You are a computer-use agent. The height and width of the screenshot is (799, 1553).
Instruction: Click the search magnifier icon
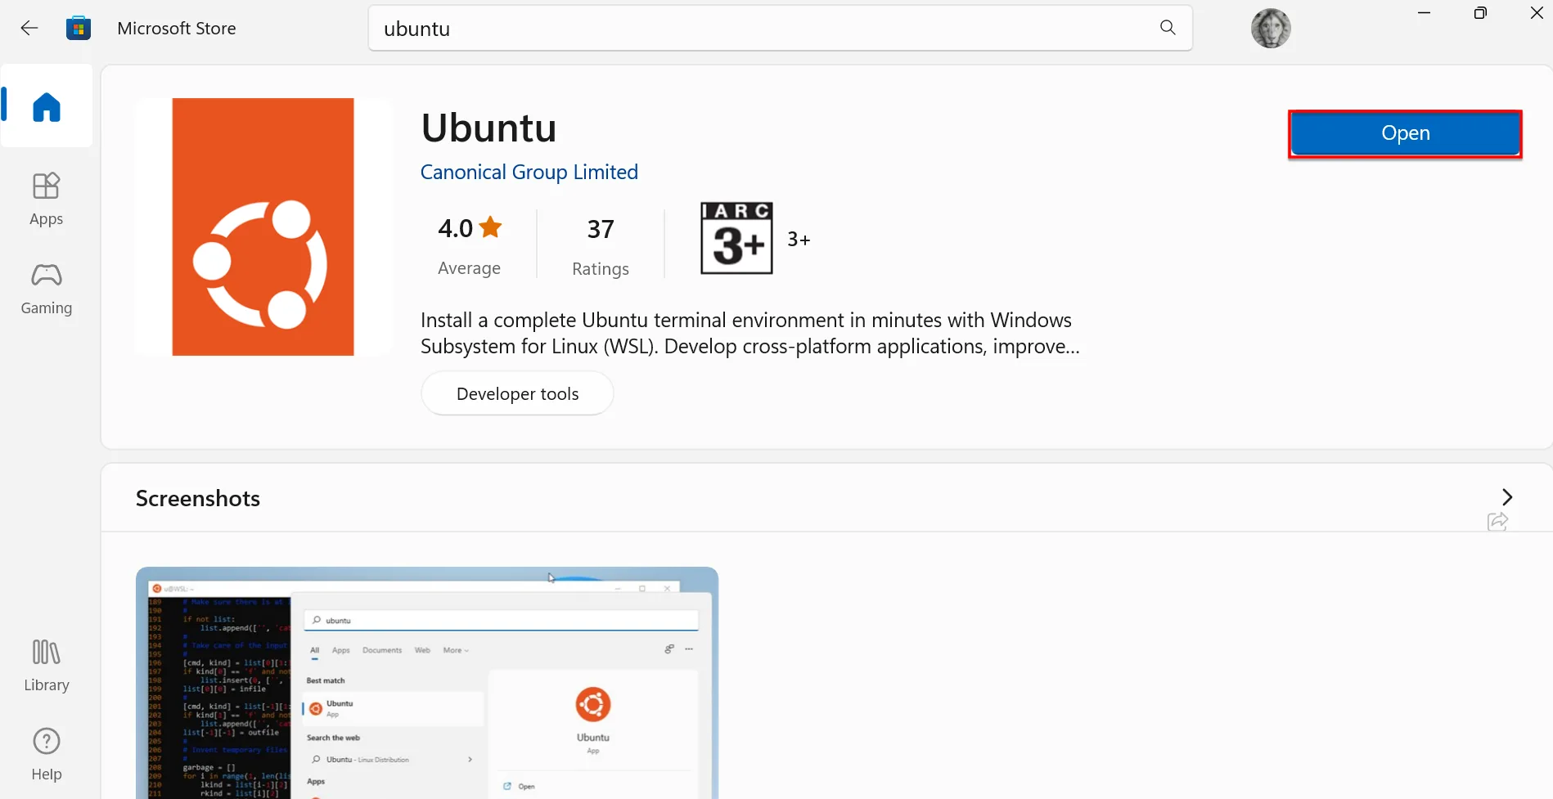tap(1168, 28)
